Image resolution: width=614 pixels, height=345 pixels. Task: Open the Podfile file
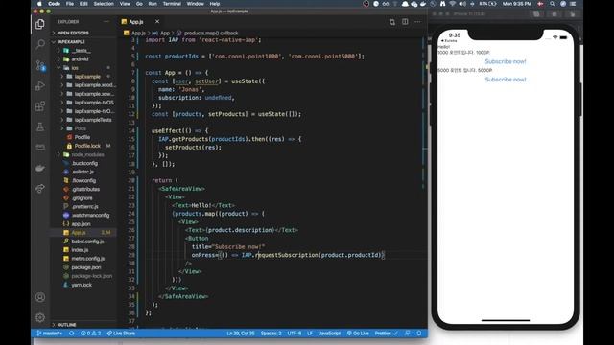coord(83,137)
